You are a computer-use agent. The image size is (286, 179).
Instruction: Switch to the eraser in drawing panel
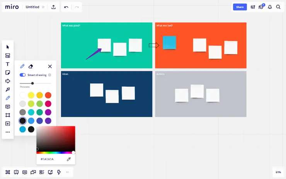coord(31,66)
